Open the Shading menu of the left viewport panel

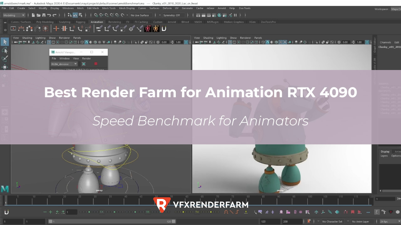click(27, 38)
